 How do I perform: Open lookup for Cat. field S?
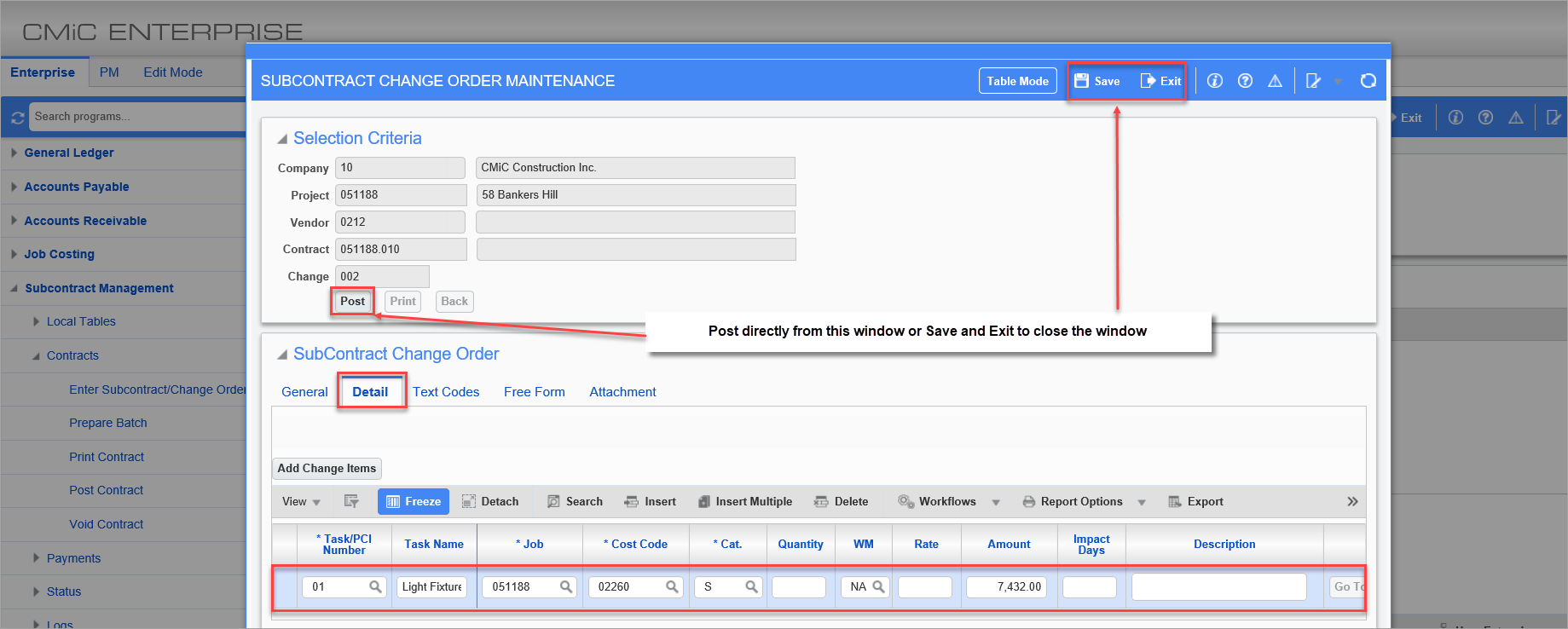751,586
